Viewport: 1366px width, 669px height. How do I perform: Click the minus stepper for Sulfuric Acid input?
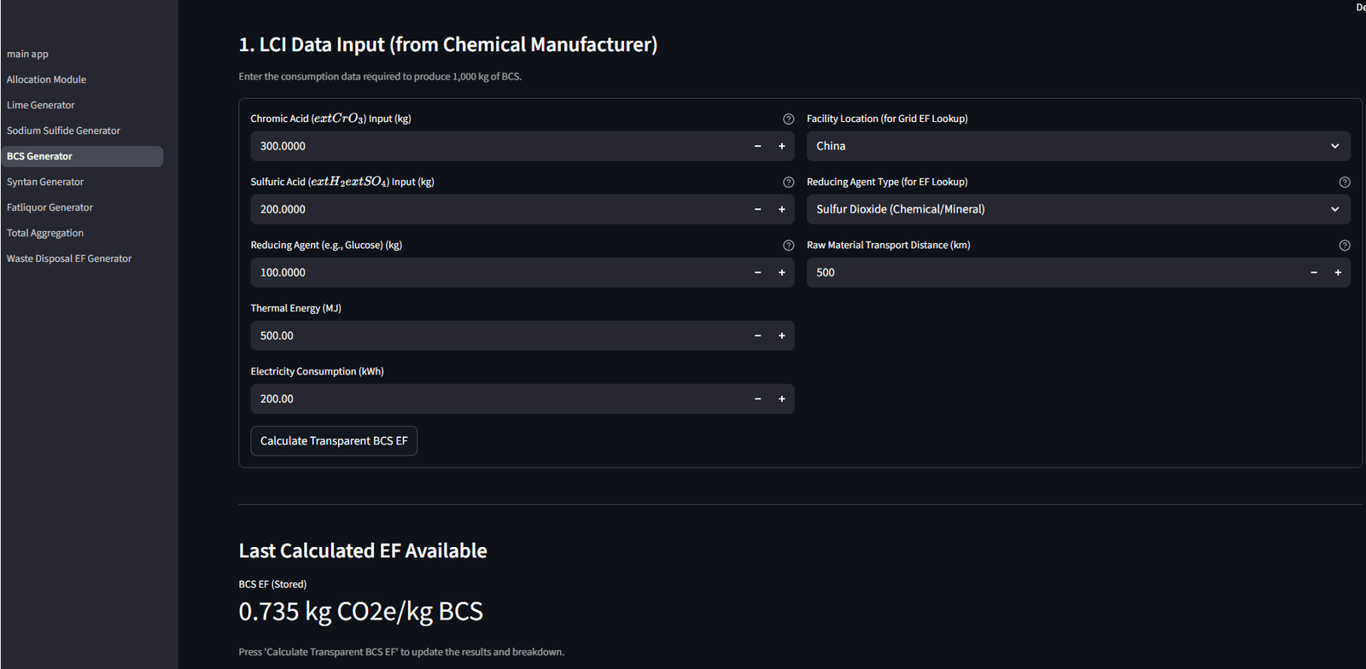pyautogui.click(x=757, y=209)
